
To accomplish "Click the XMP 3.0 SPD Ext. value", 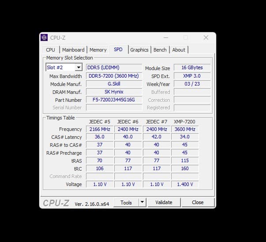I will click(192, 76).
